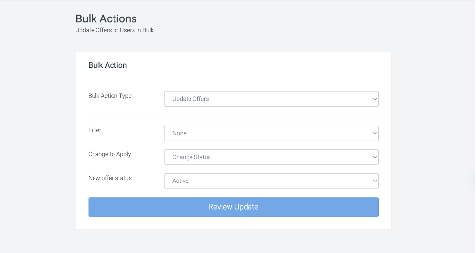Click the chevron arrow on Update Offers field
Screen dimensions: 476x253
click(x=374, y=99)
